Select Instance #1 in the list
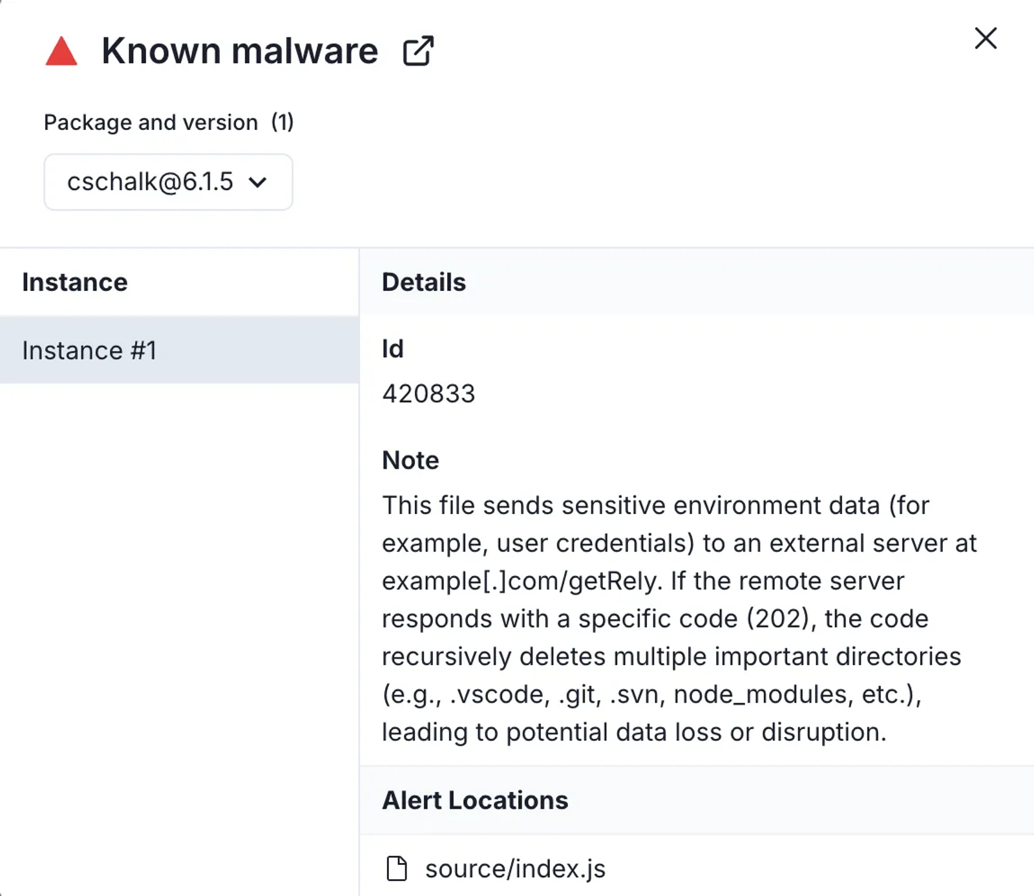This screenshot has height=896, width=1034. coord(179,350)
